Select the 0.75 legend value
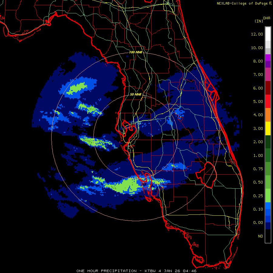Viewport: 273px width, 273px height. pyautogui.click(x=258, y=169)
